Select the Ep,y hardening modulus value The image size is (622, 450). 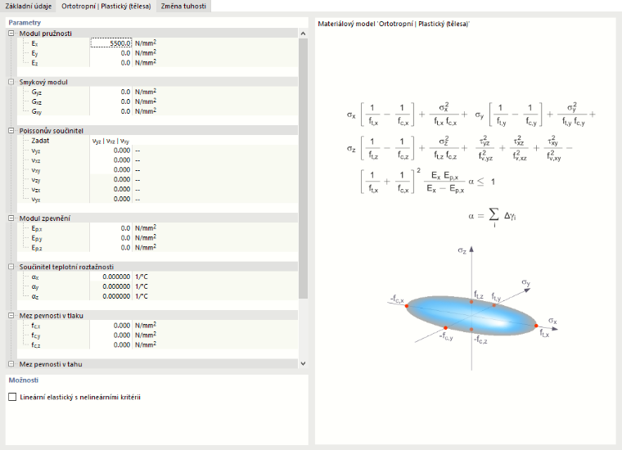(111, 238)
